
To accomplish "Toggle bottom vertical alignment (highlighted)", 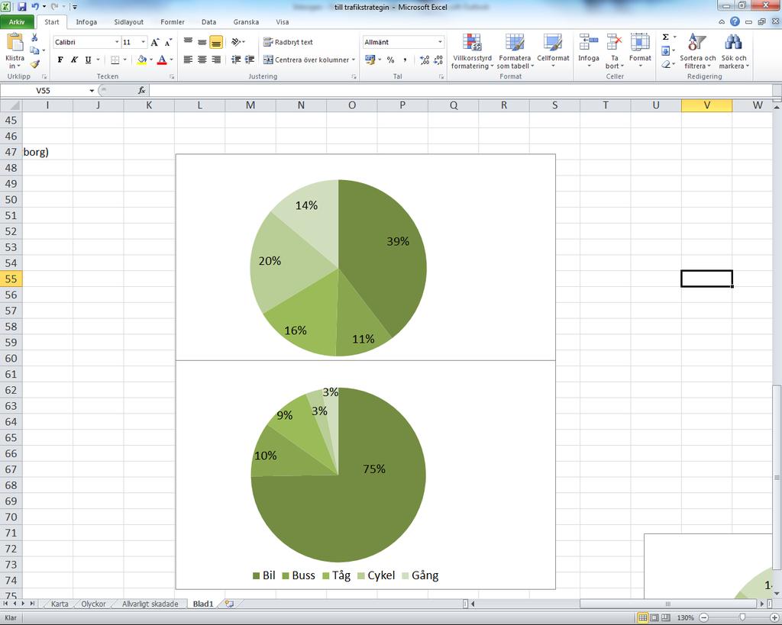I will [x=216, y=43].
